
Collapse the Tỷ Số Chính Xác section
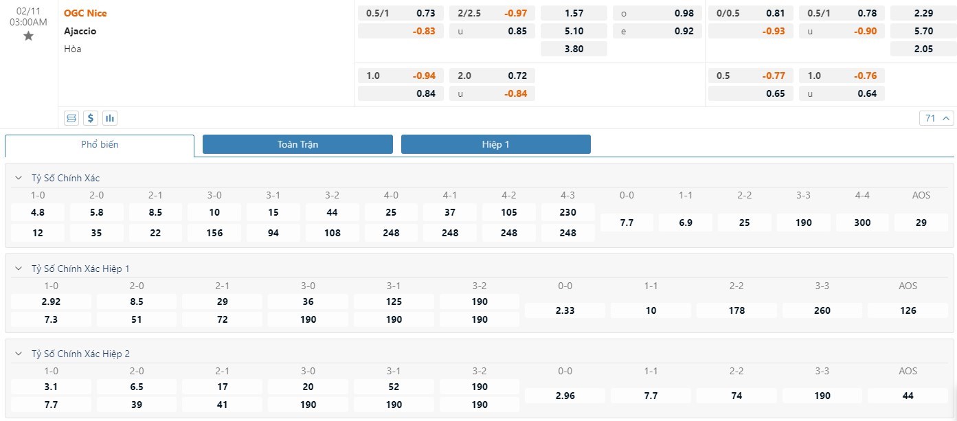coord(19,178)
